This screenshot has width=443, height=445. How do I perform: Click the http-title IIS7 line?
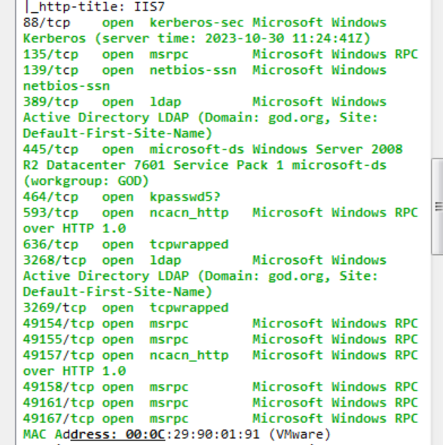point(94,7)
